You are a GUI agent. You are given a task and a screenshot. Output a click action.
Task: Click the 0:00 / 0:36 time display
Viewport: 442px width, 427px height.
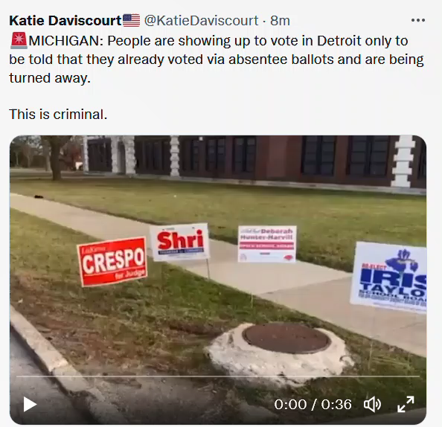(x=313, y=405)
